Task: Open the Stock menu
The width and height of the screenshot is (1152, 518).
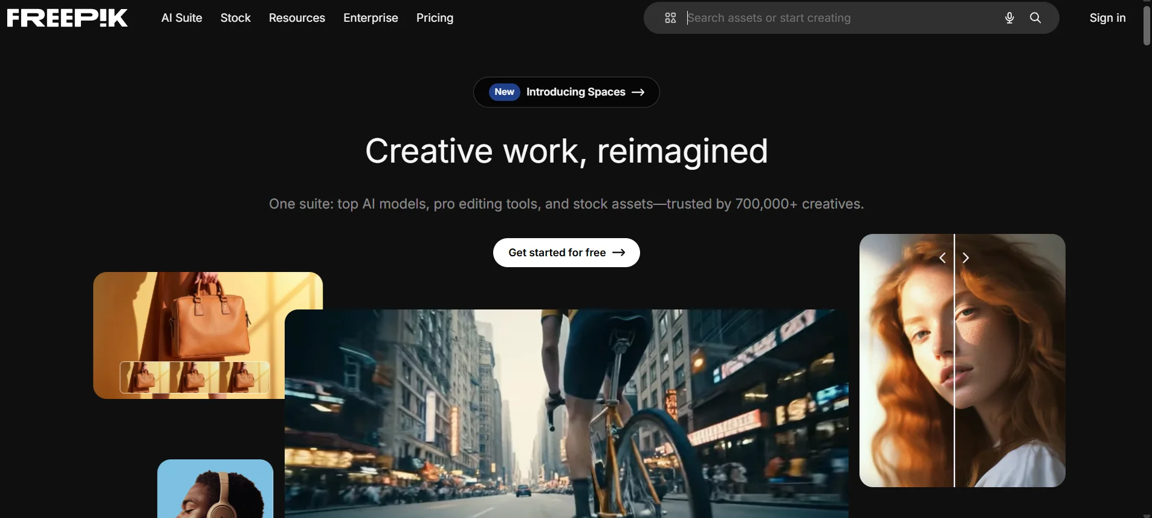Action: (x=235, y=18)
